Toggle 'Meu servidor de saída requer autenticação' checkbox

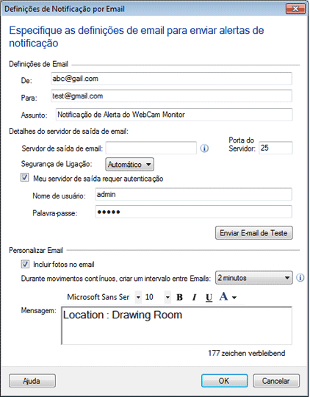click(24, 178)
